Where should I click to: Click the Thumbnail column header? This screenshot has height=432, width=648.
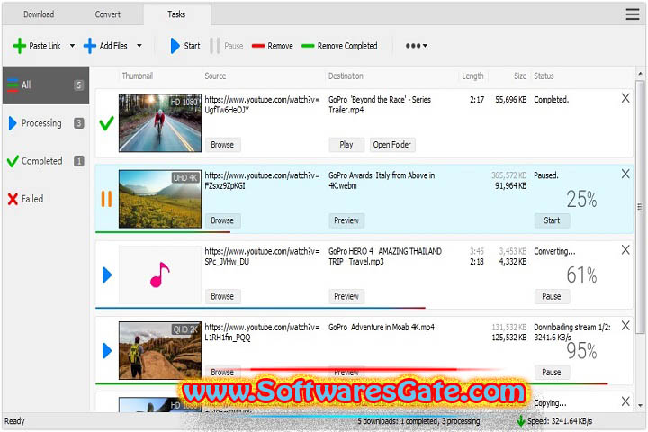click(x=137, y=76)
